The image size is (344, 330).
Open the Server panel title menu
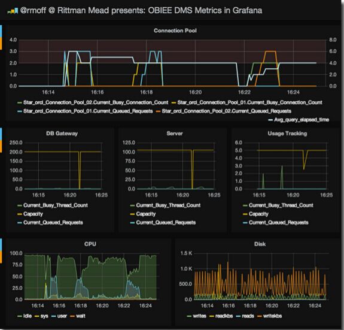[175, 134]
